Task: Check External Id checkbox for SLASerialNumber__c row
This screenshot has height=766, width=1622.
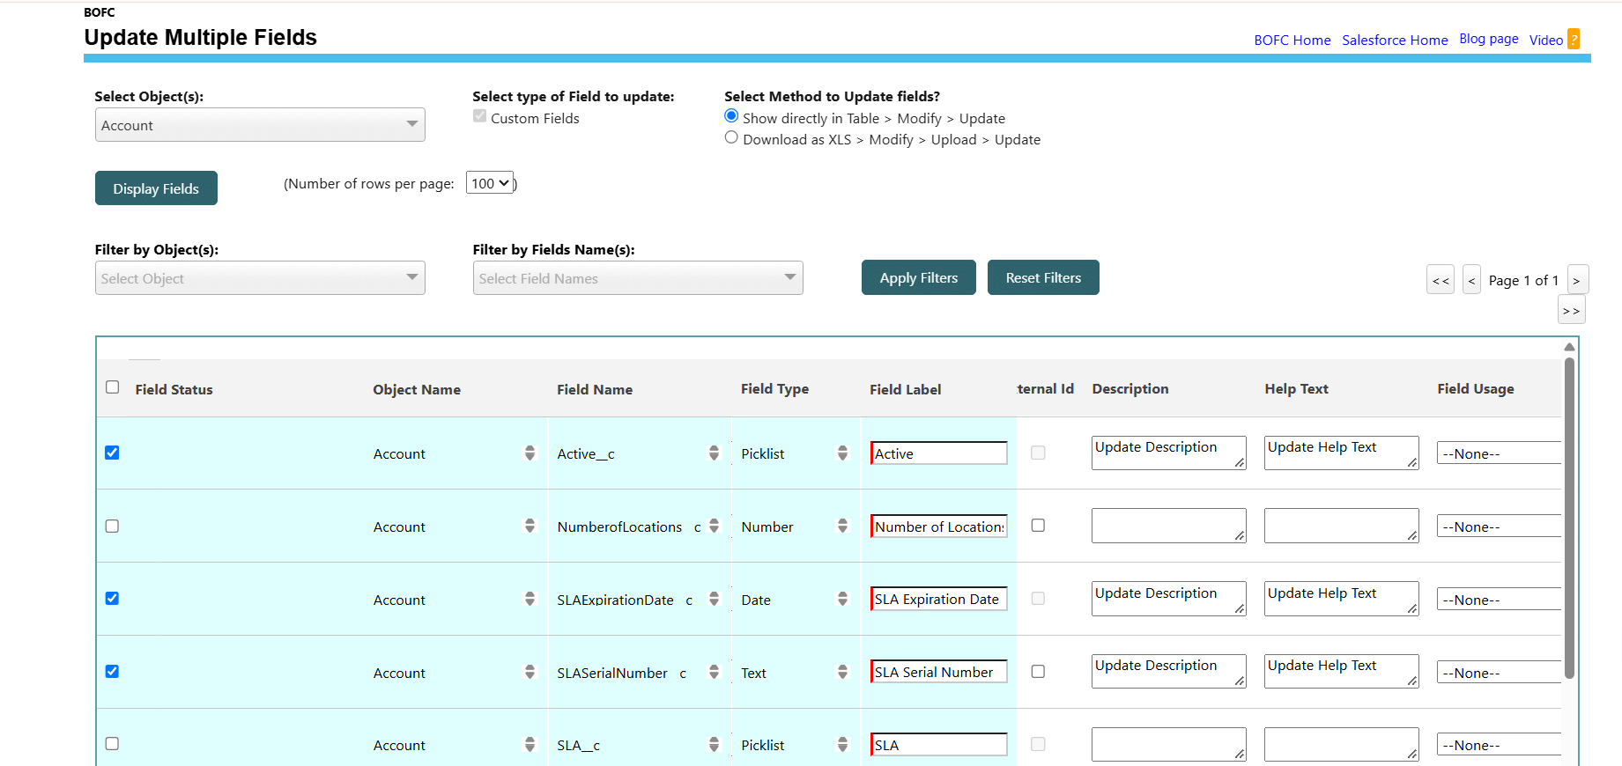Action: [x=1038, y=671]
